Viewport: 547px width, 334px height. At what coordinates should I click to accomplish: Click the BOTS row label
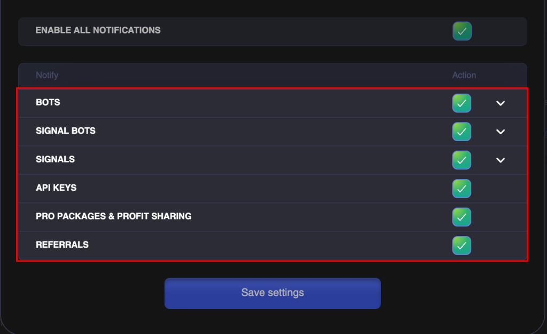48,102
